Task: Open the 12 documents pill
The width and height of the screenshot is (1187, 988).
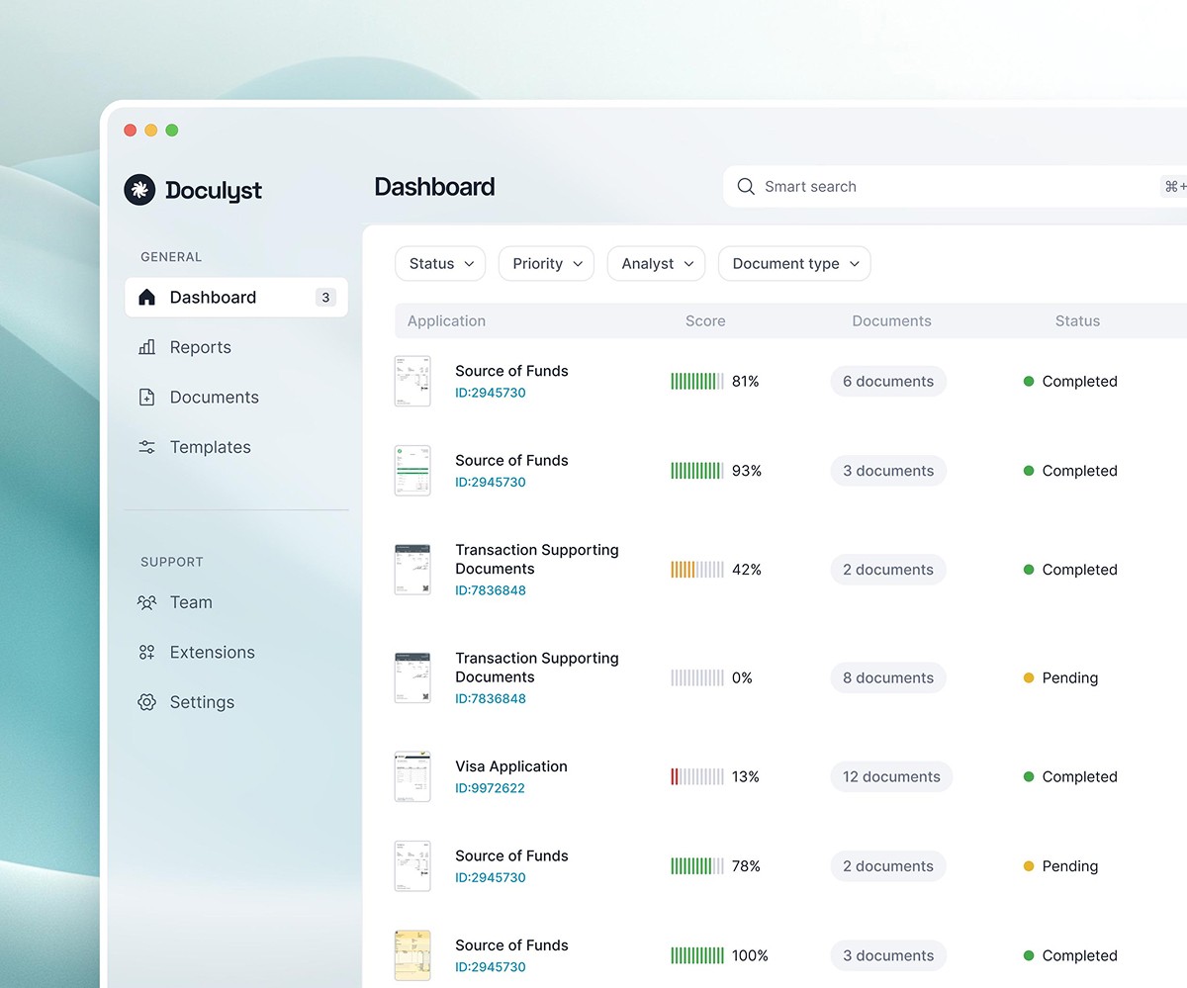Action: 891,776
